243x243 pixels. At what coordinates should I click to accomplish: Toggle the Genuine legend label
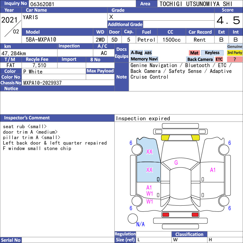(x=234, y=46)
